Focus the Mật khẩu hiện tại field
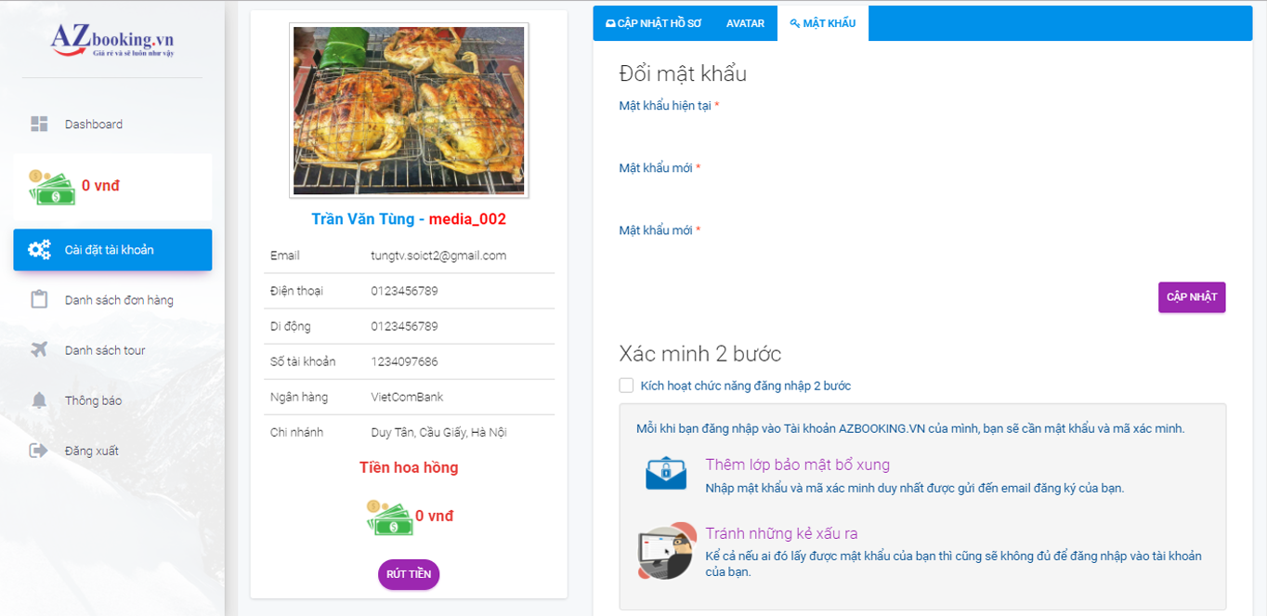 click(x=921, y=130)
